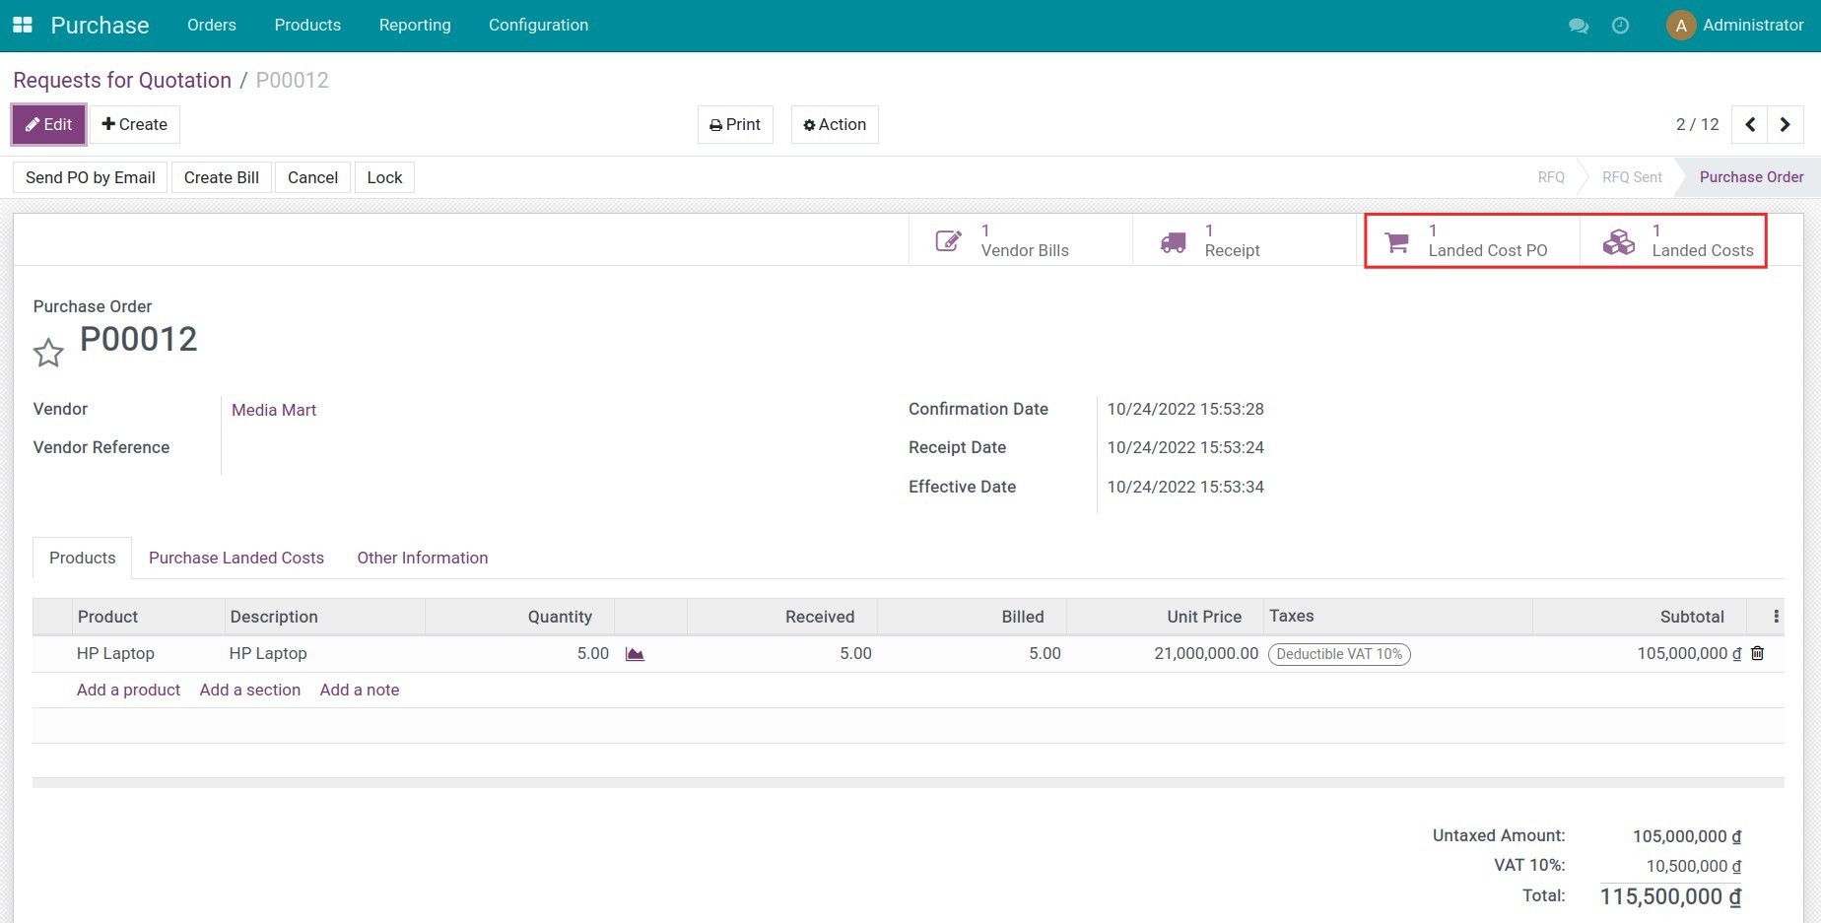Screen dimensions: 1821x923
Task: Switch to the Purchase Landed Costs tab
Action: 236,558
